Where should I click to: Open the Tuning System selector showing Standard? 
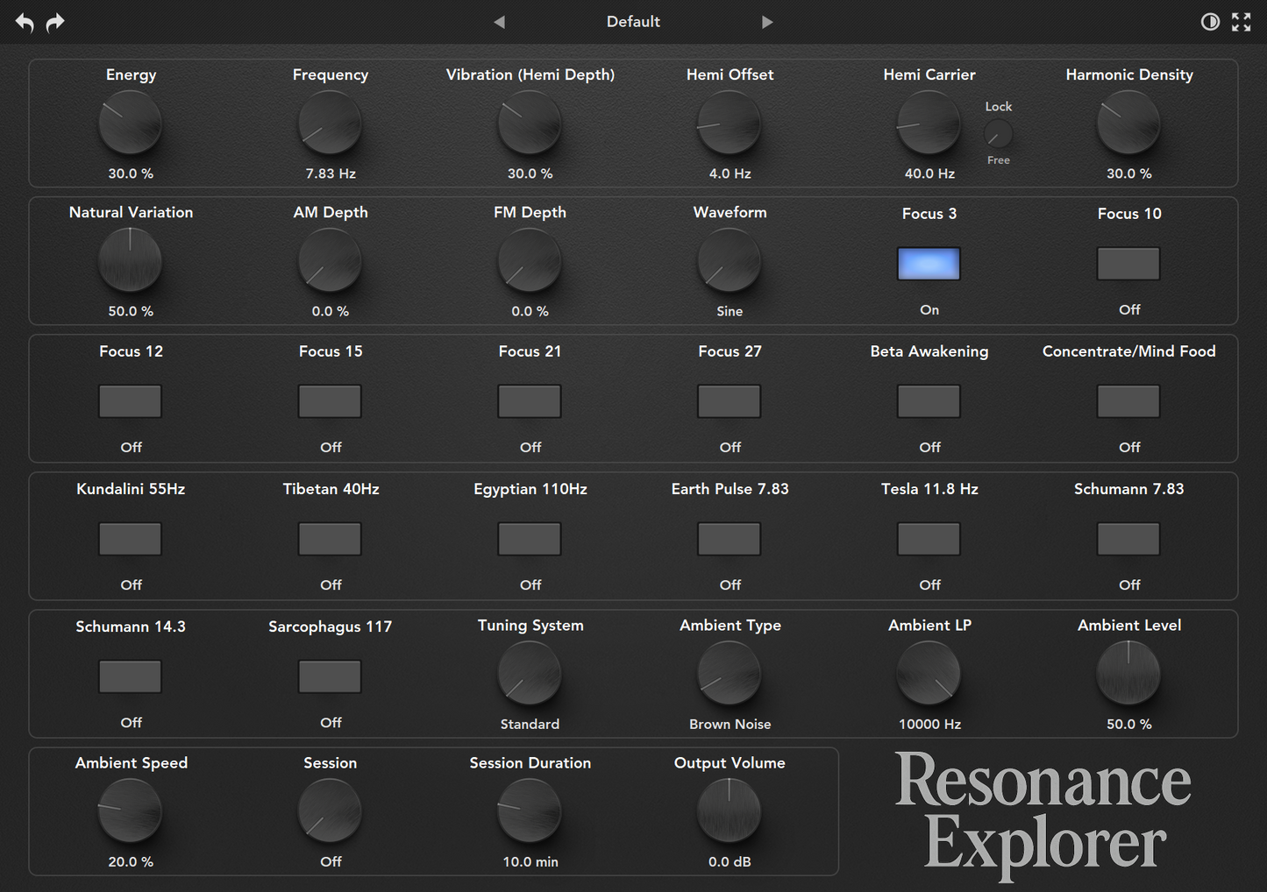pyautogui.click(x=530, y=673)
